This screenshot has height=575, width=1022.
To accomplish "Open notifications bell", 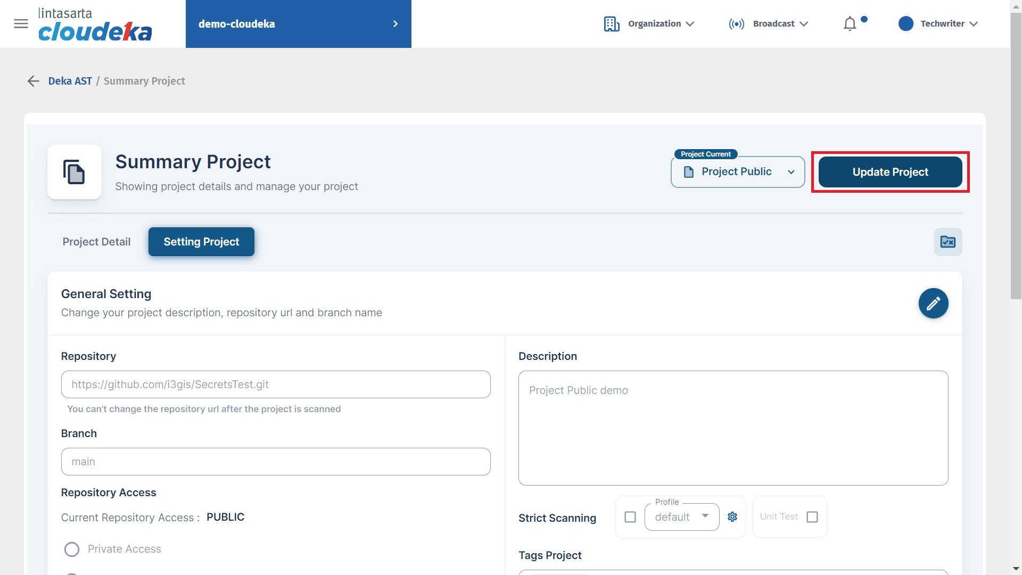I will [x=850, y=24].
